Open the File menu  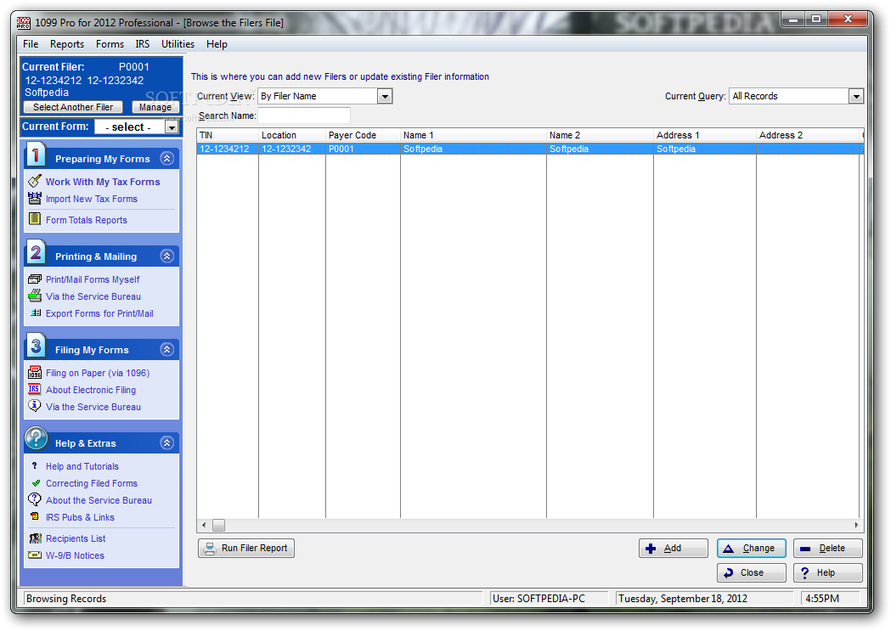(31, 43)
